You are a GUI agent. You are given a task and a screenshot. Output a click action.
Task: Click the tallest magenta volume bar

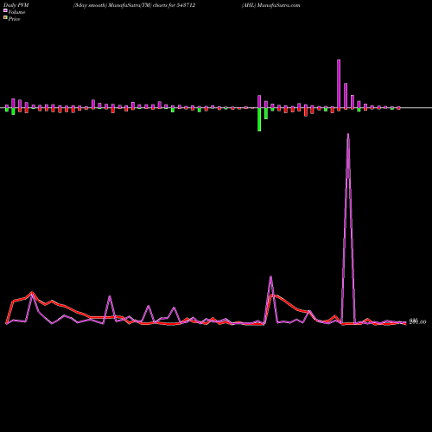[x=339, y=84]
